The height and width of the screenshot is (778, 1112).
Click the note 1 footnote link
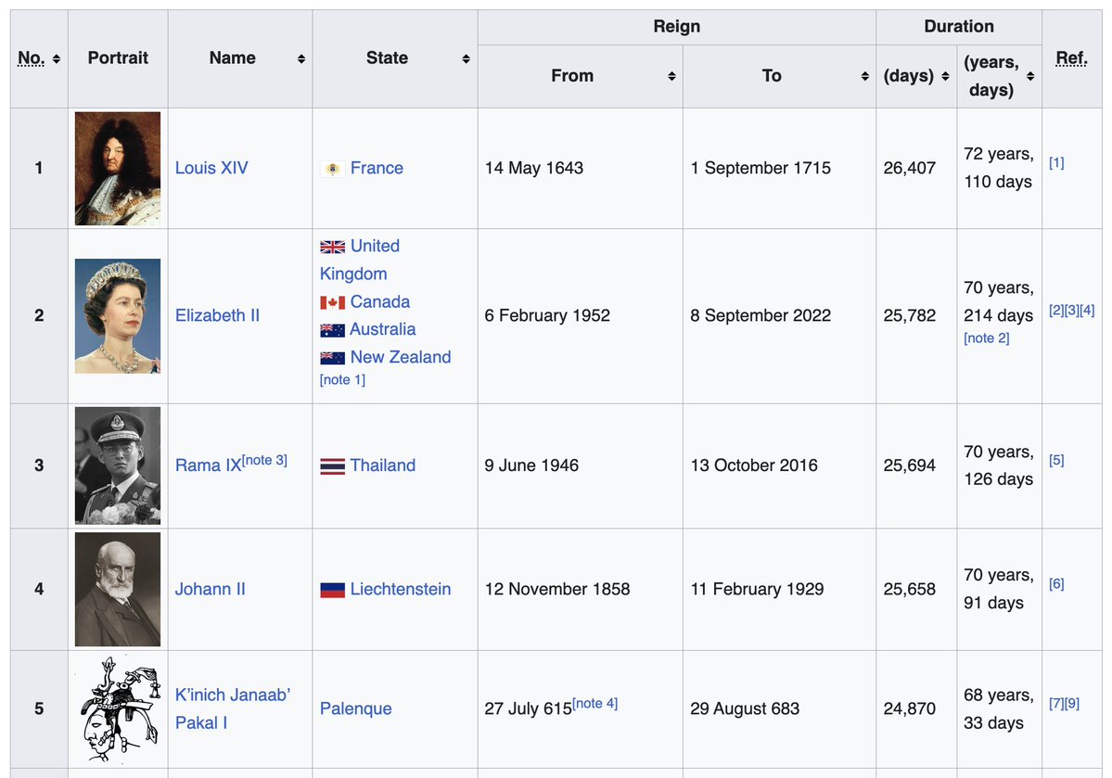[342, 379]
